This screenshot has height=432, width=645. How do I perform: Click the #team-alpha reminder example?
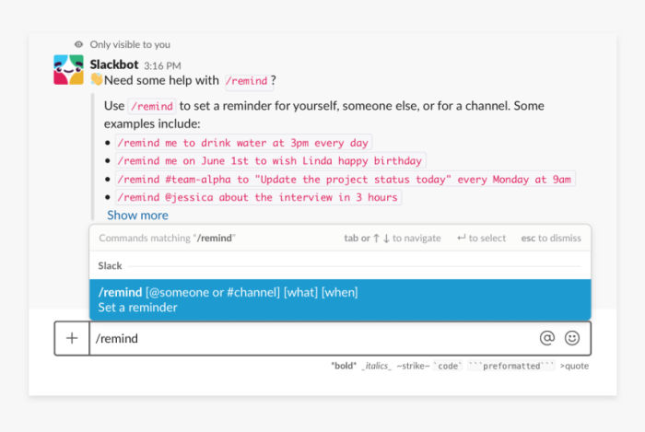point(345,179)
